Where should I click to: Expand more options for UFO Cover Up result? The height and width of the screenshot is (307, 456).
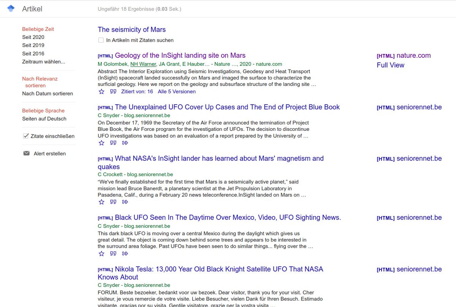click(x=125, y=143)
